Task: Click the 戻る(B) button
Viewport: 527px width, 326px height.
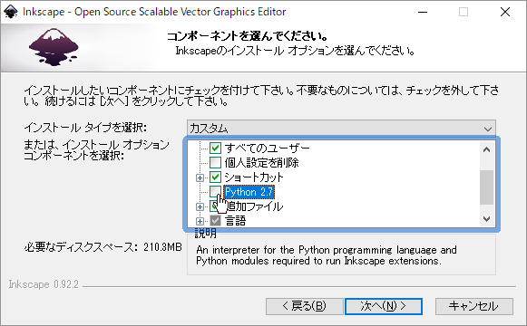Action: [304, 306]
